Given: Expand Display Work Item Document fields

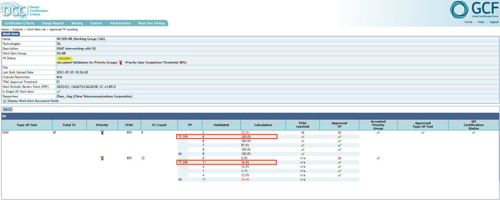Looking at the screenshot, I should (x=5, y=101).
